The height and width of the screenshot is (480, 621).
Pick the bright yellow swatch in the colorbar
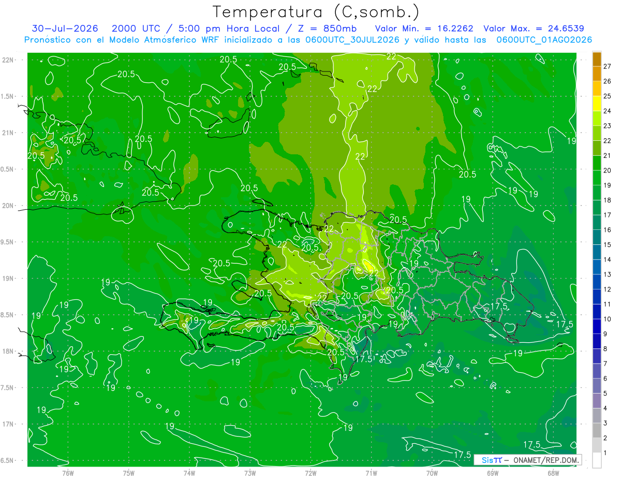click(597, 104)
